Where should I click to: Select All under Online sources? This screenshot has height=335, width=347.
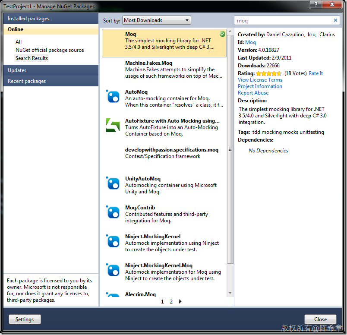[19, 42]
